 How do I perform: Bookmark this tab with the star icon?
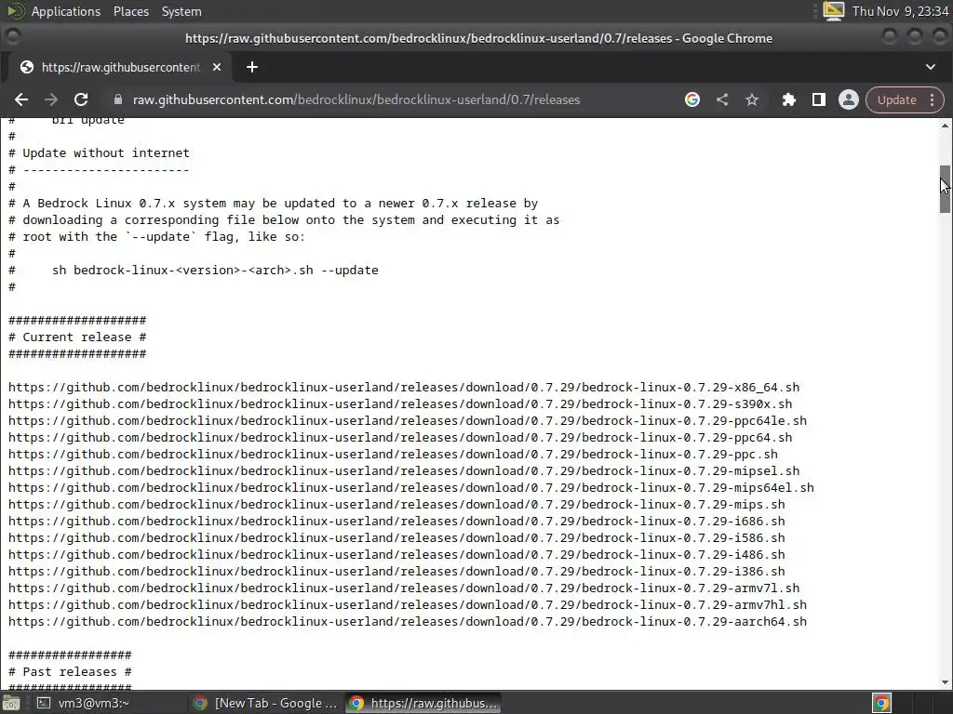(x=752, y=99)
